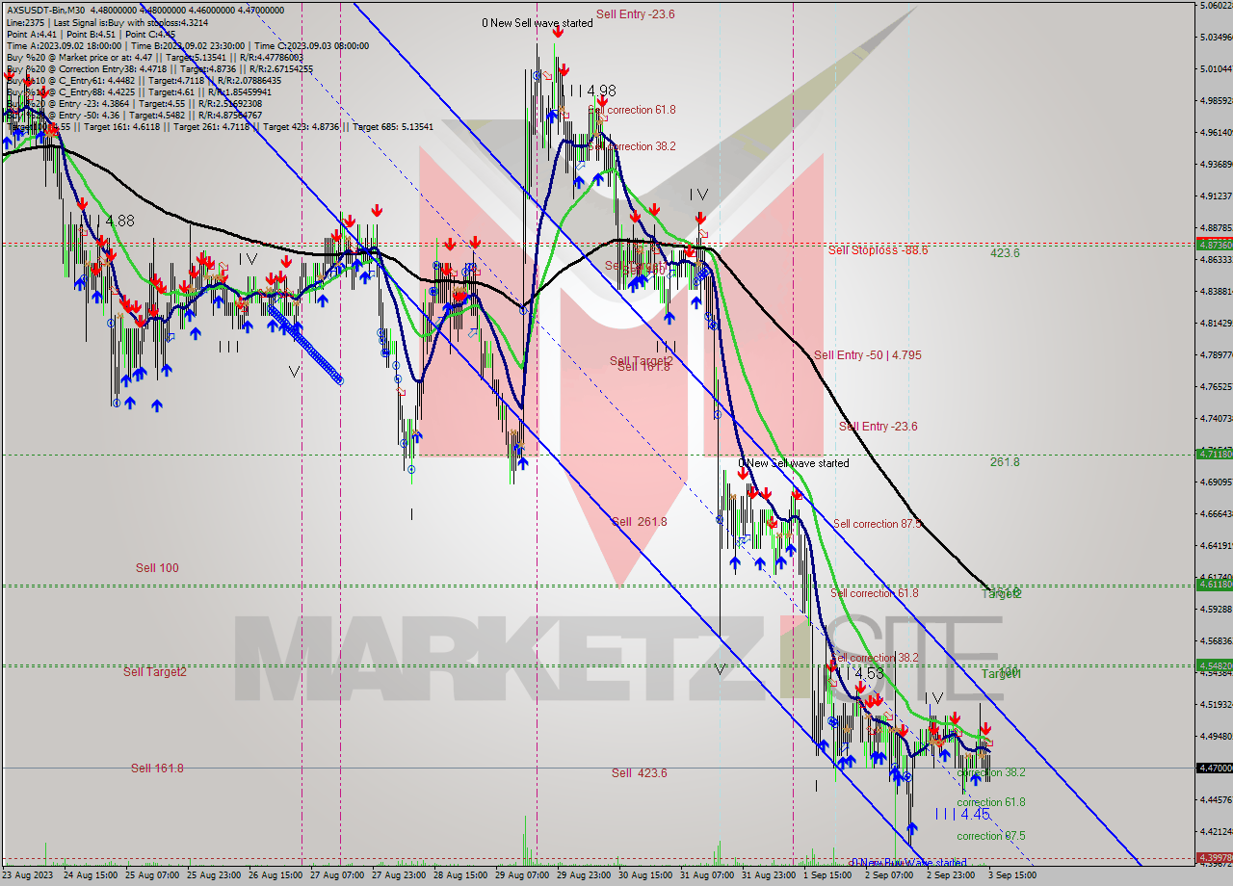1233x886 pixels.
Task: Click the red 4.39978 price axis tag
Action: [x=1214, y=857]
